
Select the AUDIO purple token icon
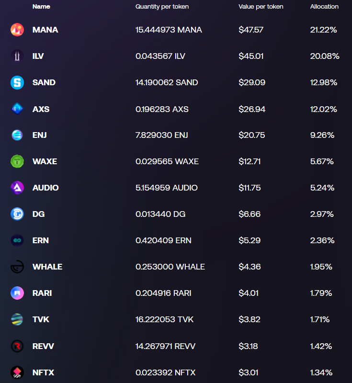[x=17, y=188]
